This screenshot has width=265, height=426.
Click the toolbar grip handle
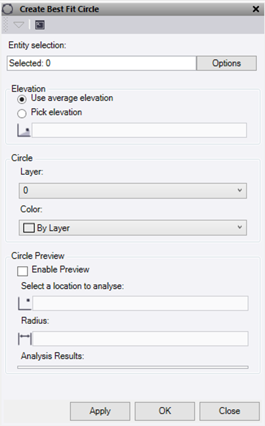coord(5,25)
